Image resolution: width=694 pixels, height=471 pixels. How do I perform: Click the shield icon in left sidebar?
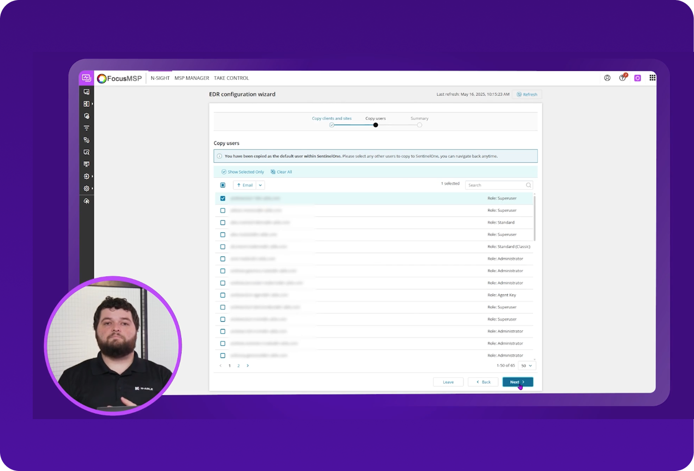click(x=87, y=116)
